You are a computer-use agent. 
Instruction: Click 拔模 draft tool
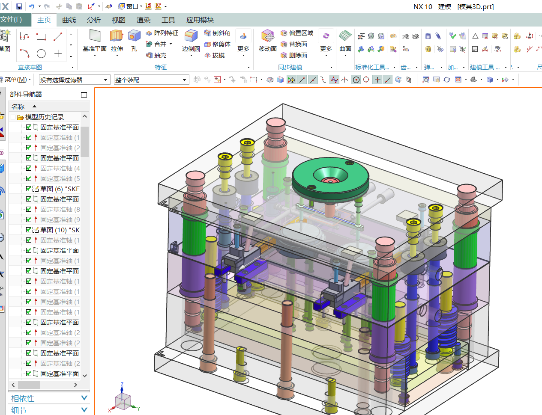pos(214,55)
